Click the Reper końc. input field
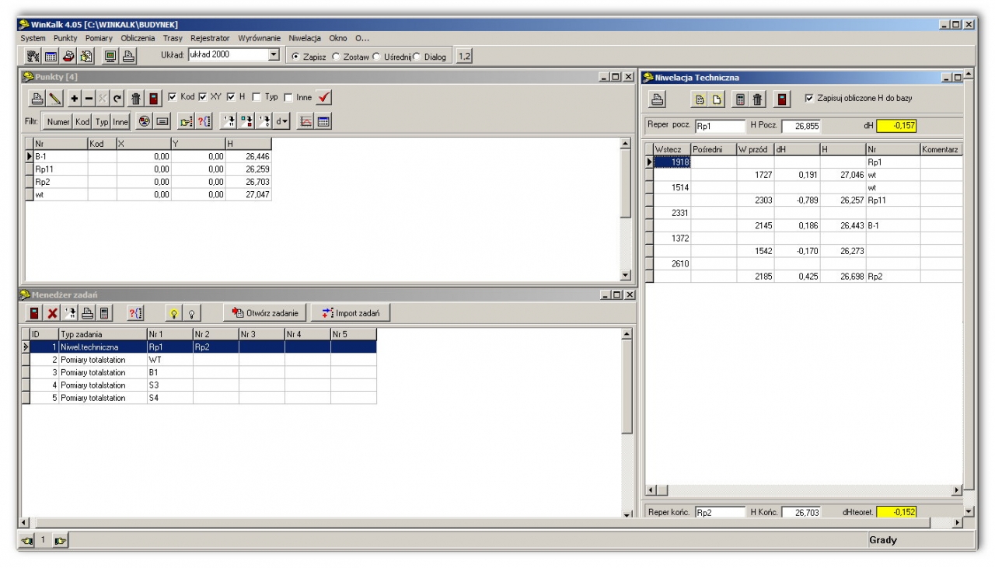 pos(718,512)
